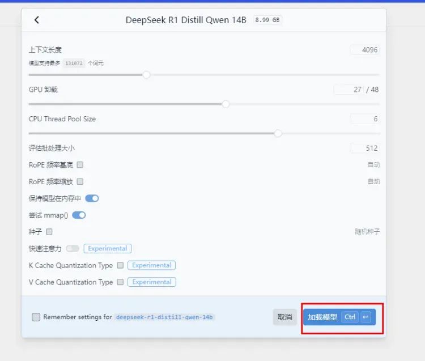Click Experimental tag beside 快速注意力

(108, 249)
